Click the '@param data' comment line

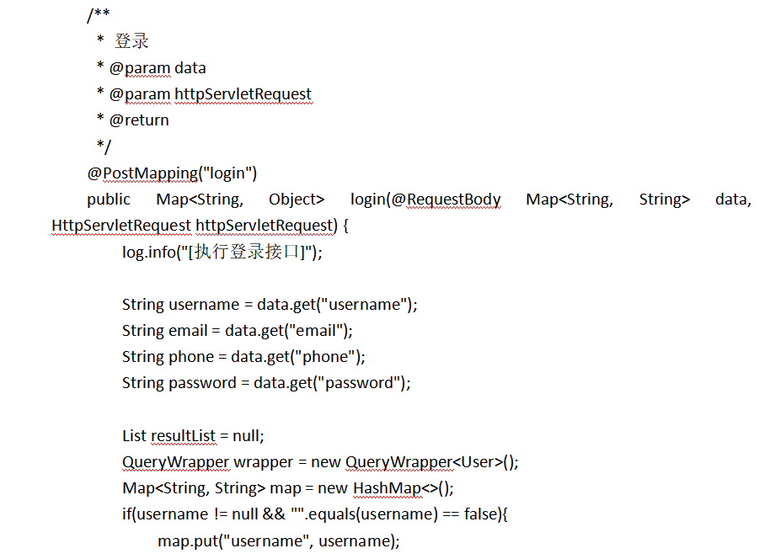coord(152,67)
